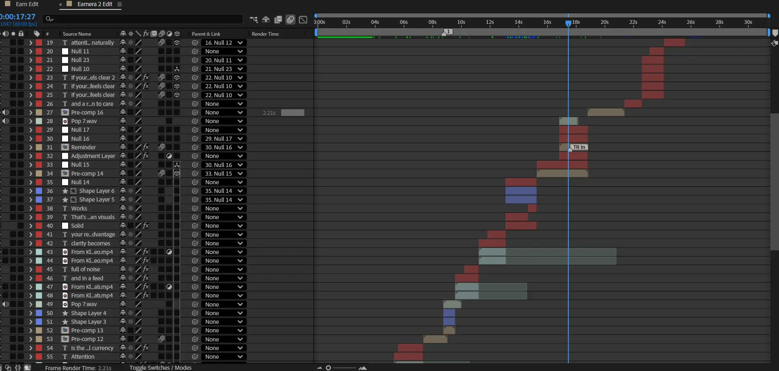Open the Graph Editor
This screenshot has height=371, width=779.
tap(303, 19)
